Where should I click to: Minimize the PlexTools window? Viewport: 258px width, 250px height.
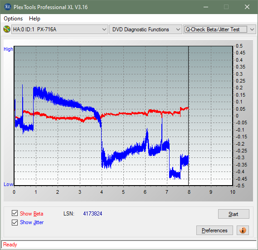206,7
